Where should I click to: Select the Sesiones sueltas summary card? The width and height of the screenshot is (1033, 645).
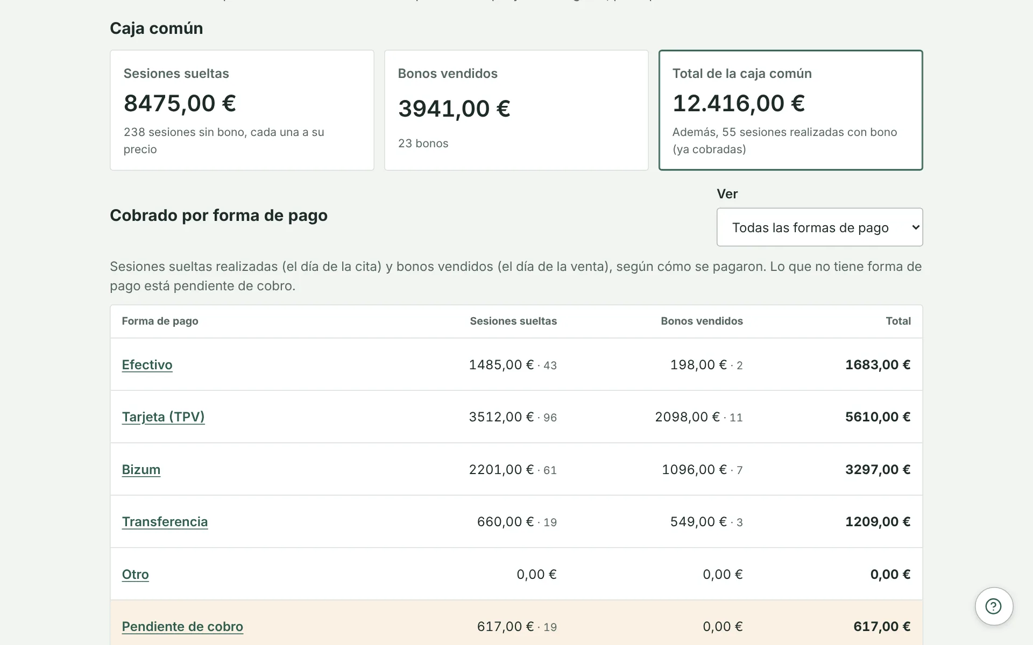[242, 110]
